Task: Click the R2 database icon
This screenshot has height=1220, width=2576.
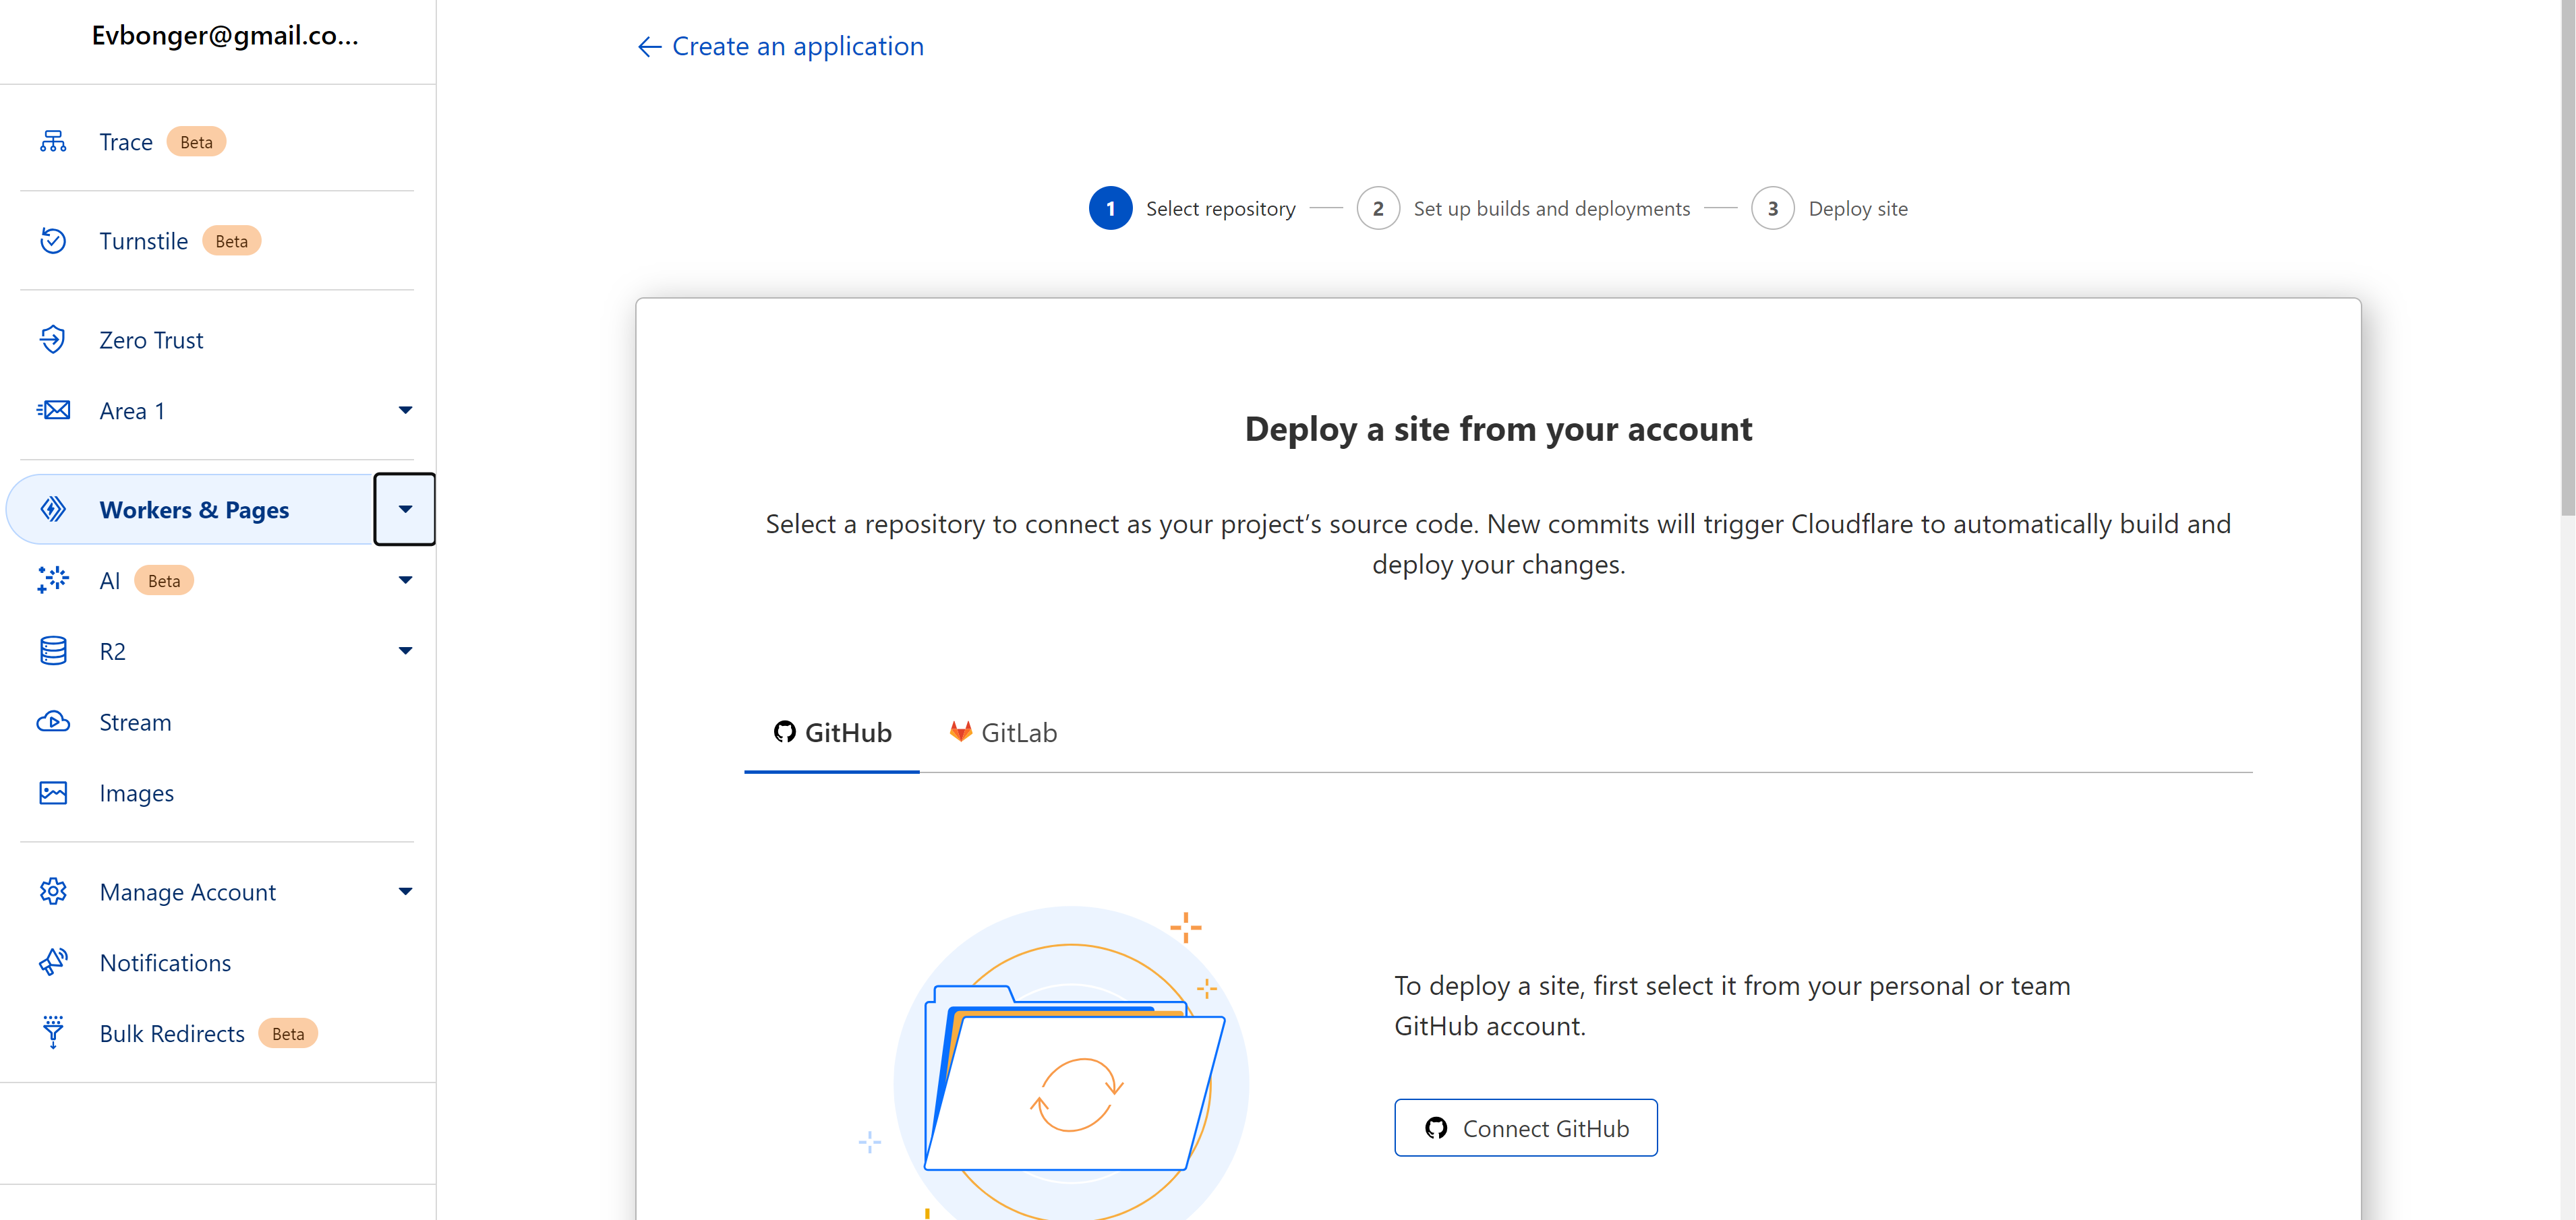Action: 53,652
